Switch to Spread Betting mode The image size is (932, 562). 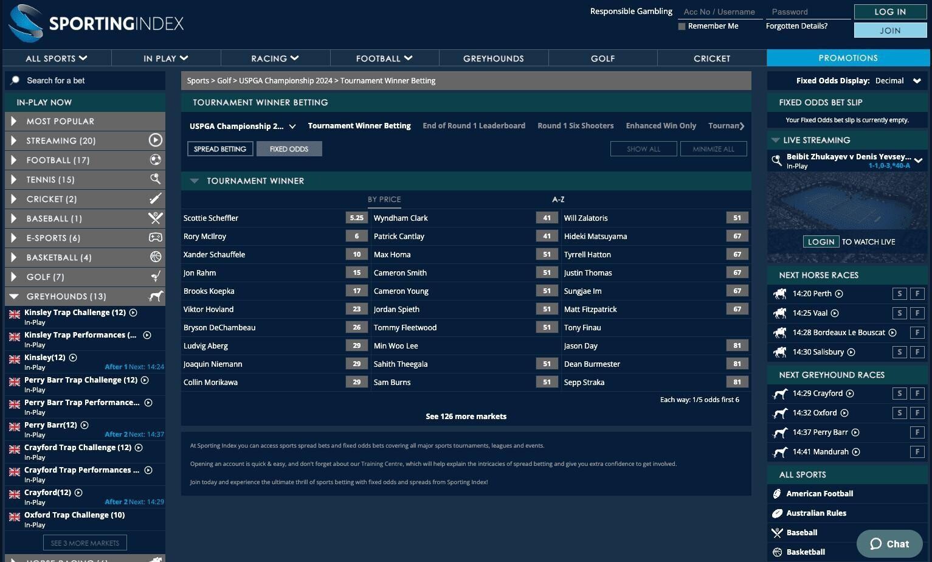tap(220, 149)
